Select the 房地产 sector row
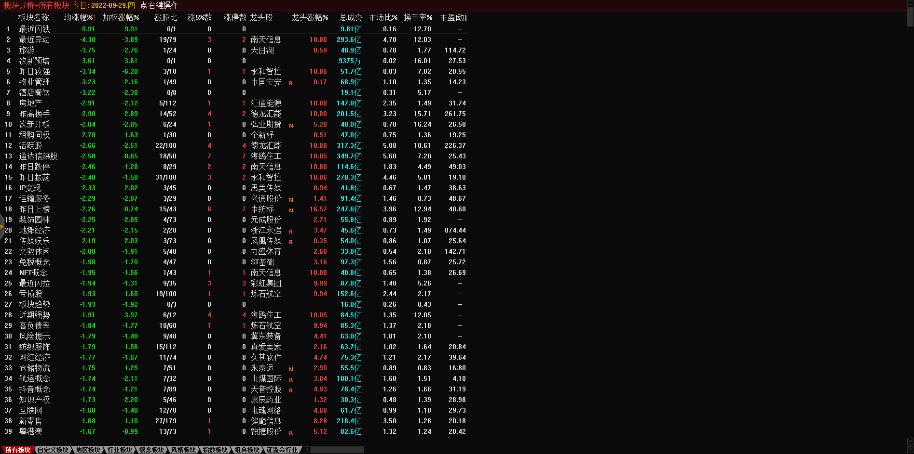The image size is (914, 454). 30,103
